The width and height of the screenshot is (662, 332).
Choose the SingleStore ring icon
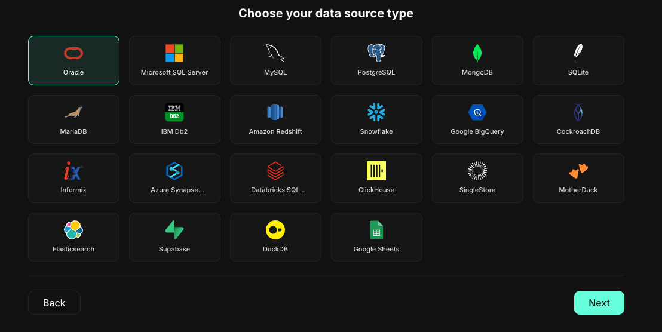pos(477,171)
